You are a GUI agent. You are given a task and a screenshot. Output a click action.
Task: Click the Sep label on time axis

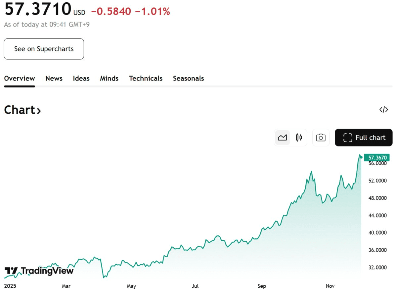pos(262,286)
